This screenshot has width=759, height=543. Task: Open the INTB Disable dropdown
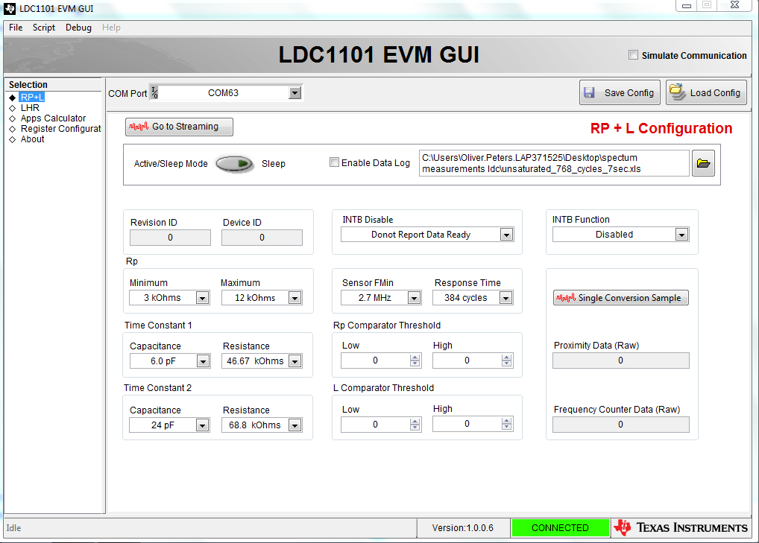click(x=506, y=235)
